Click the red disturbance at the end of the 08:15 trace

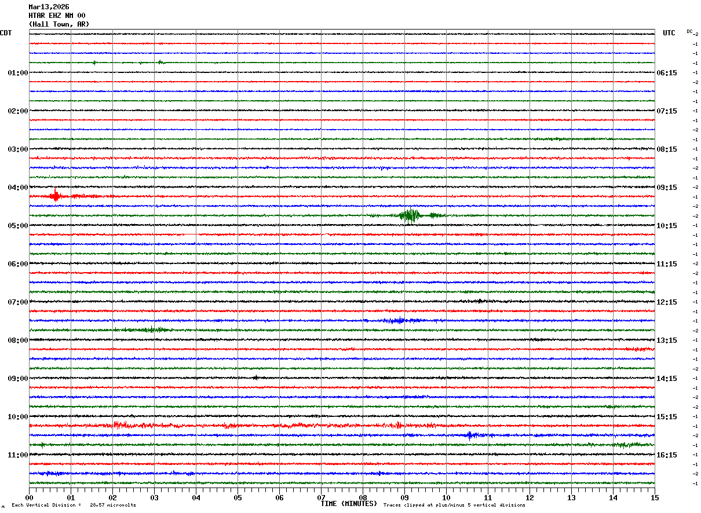click(640, 349)
